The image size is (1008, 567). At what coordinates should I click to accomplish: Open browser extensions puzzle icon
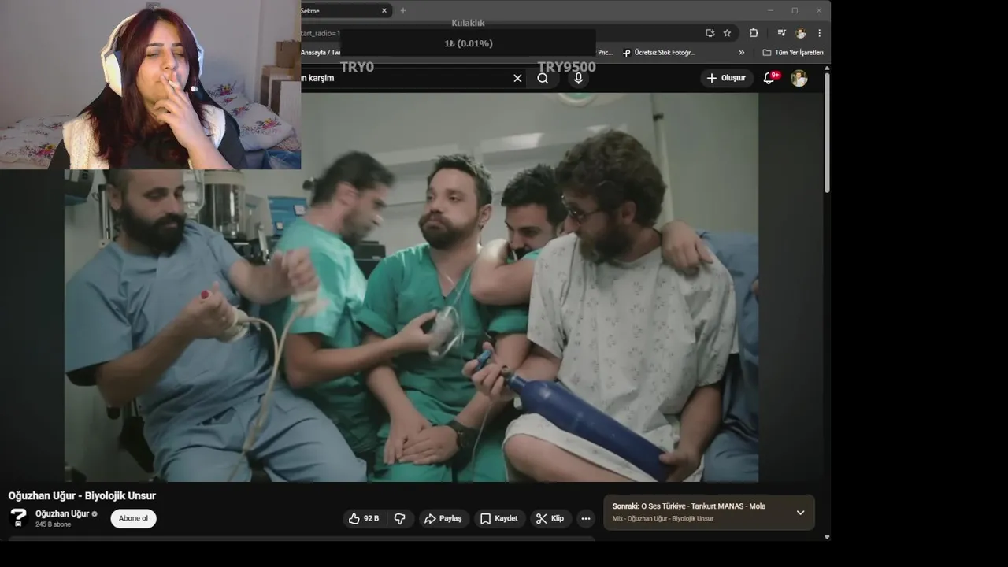(753, 33)
